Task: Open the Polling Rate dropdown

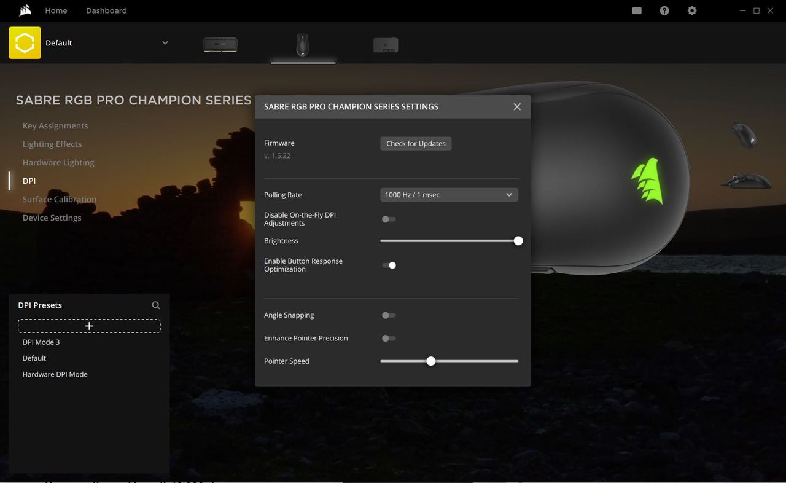Action: (449, 195)
